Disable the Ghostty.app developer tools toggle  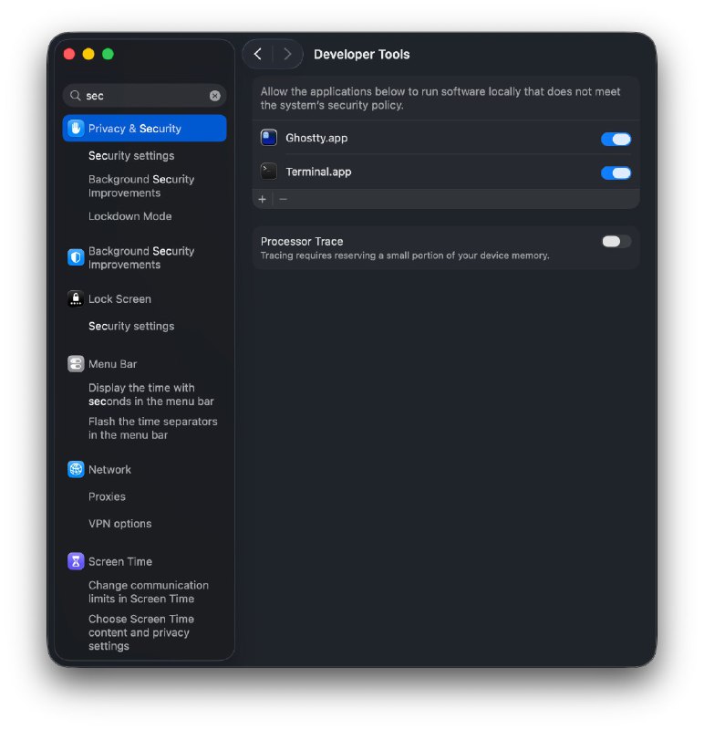[x=616, y=140]
